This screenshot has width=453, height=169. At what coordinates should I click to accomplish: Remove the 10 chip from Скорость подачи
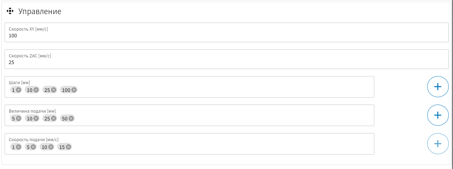[51, 147]
